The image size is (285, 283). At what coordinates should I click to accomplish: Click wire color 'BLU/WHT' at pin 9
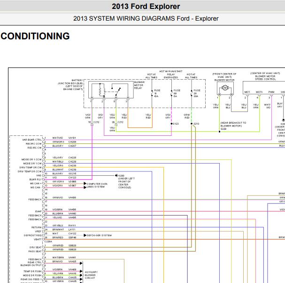point(58,170)
